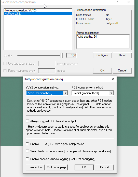Select the Huffyuv v2.1.1 codec entry
Screen dimensions: 138x177
(38, 14)
